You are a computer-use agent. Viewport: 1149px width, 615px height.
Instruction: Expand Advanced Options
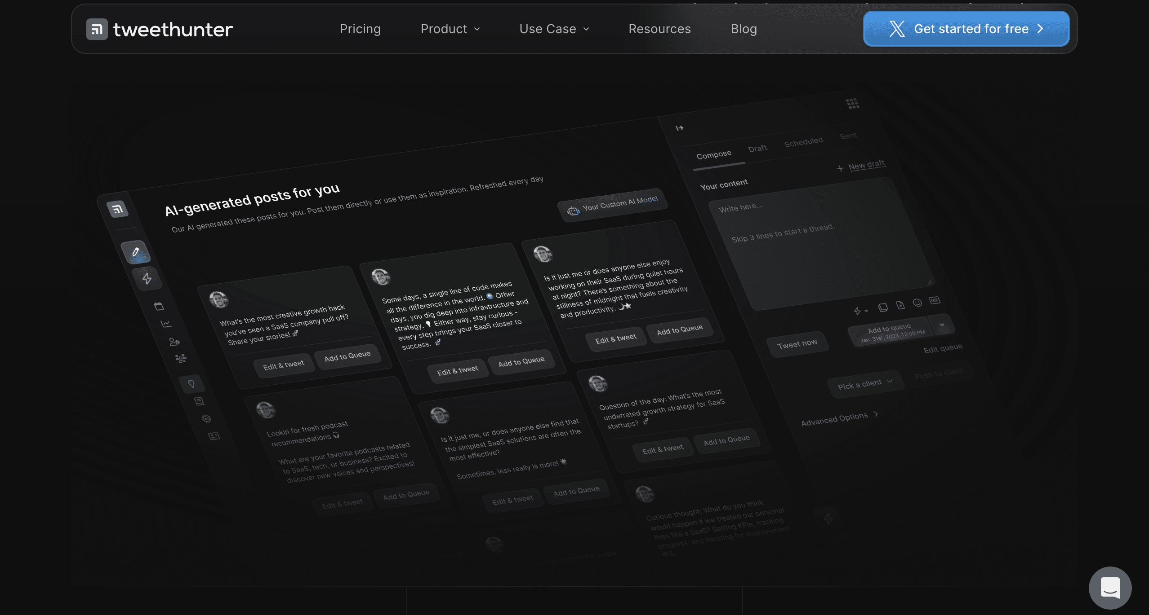839,418
